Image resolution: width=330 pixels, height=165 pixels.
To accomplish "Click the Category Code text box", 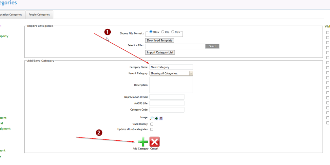I will (167, 110).
